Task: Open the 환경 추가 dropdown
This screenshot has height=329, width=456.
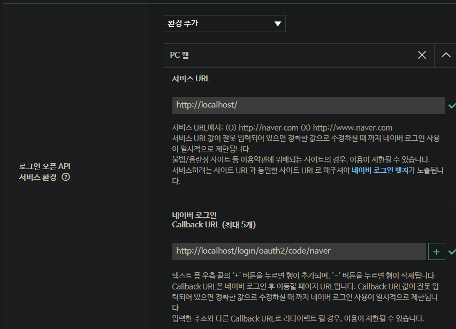Action: coord(224,24)
